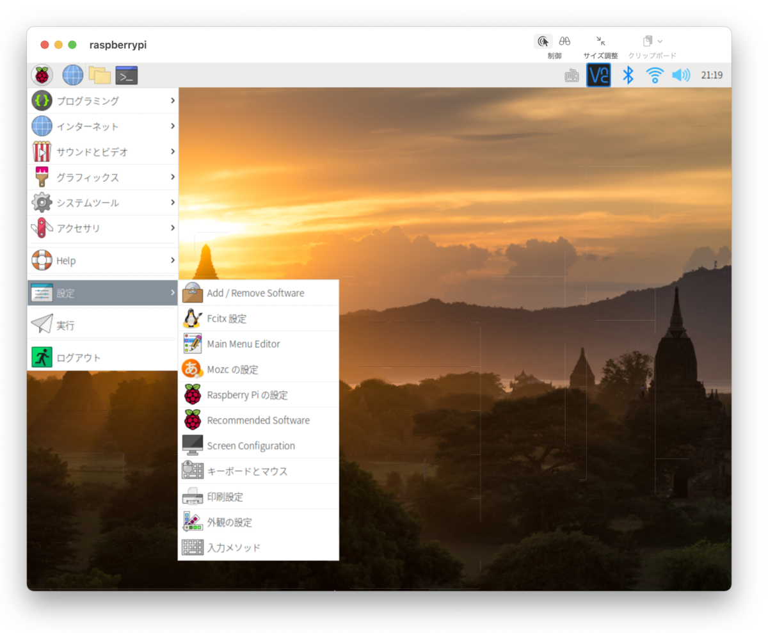Click the ログアウト running man icon
This screenshot has height=633, width=768.
(x=42, y=357)
